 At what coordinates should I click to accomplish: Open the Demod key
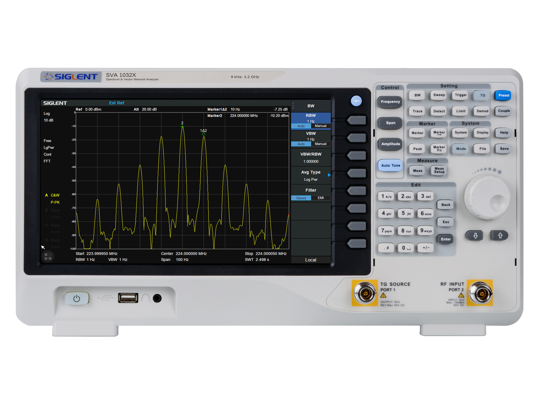(x=482, y=111)
